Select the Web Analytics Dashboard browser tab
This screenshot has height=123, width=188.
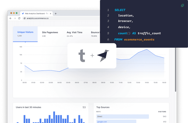(x=36, y=14)
